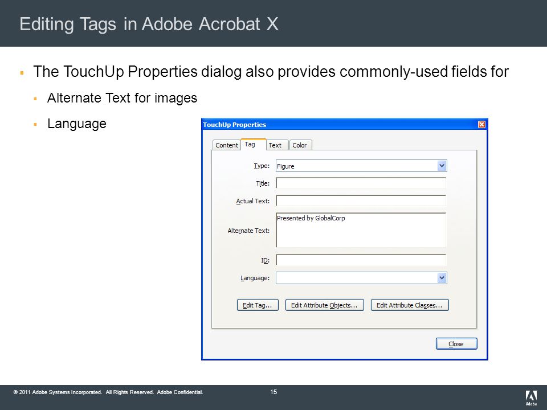Focus the Actual Text field
Screen dimensions: 547x410
tap(361, 200)
